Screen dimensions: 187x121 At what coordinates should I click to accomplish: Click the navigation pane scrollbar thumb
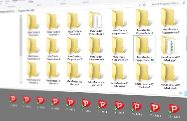21,37
